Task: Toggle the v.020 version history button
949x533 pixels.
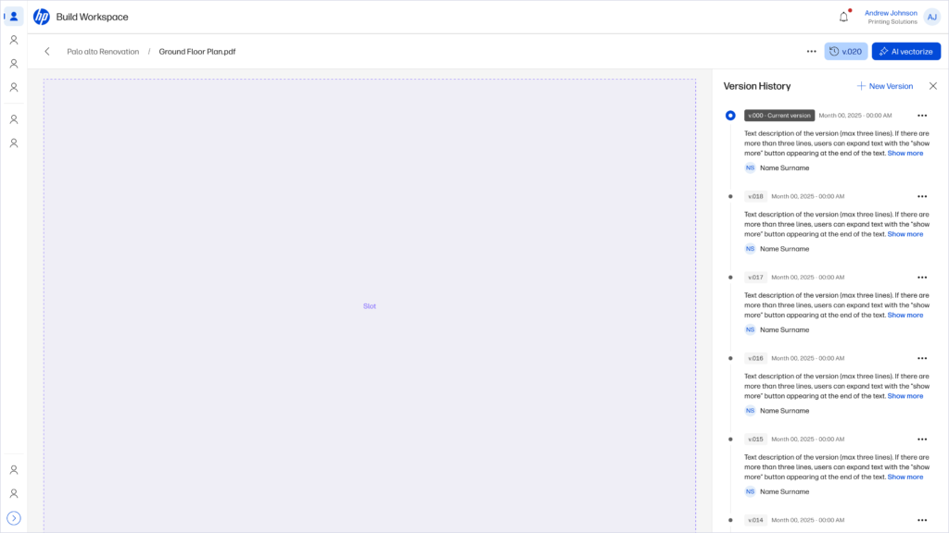Action: 845,52
